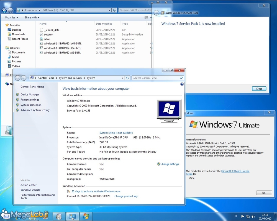Open the Control Panel address bar dropdown
Screen dimensions: 277x221
pos(122,78)
